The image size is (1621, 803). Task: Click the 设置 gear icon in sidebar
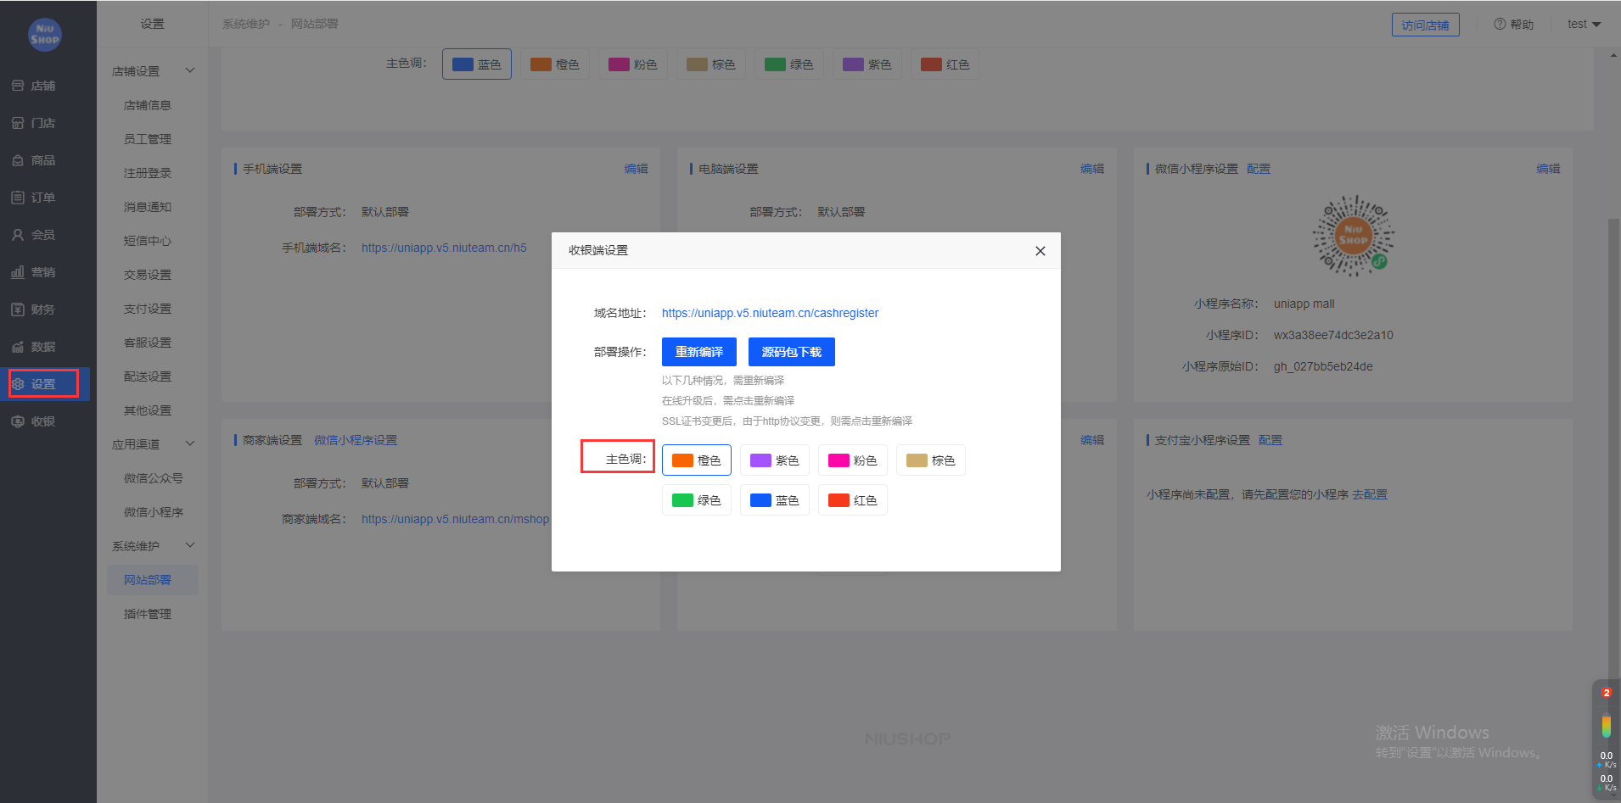pos(18,384)
